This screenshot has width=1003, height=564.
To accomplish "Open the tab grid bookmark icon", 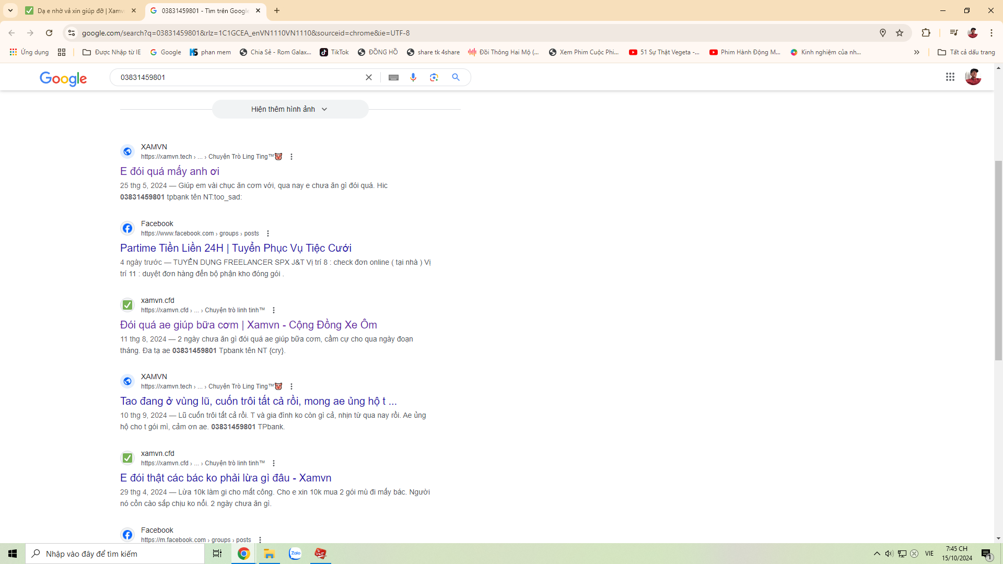I will click(x=62, y=52).
